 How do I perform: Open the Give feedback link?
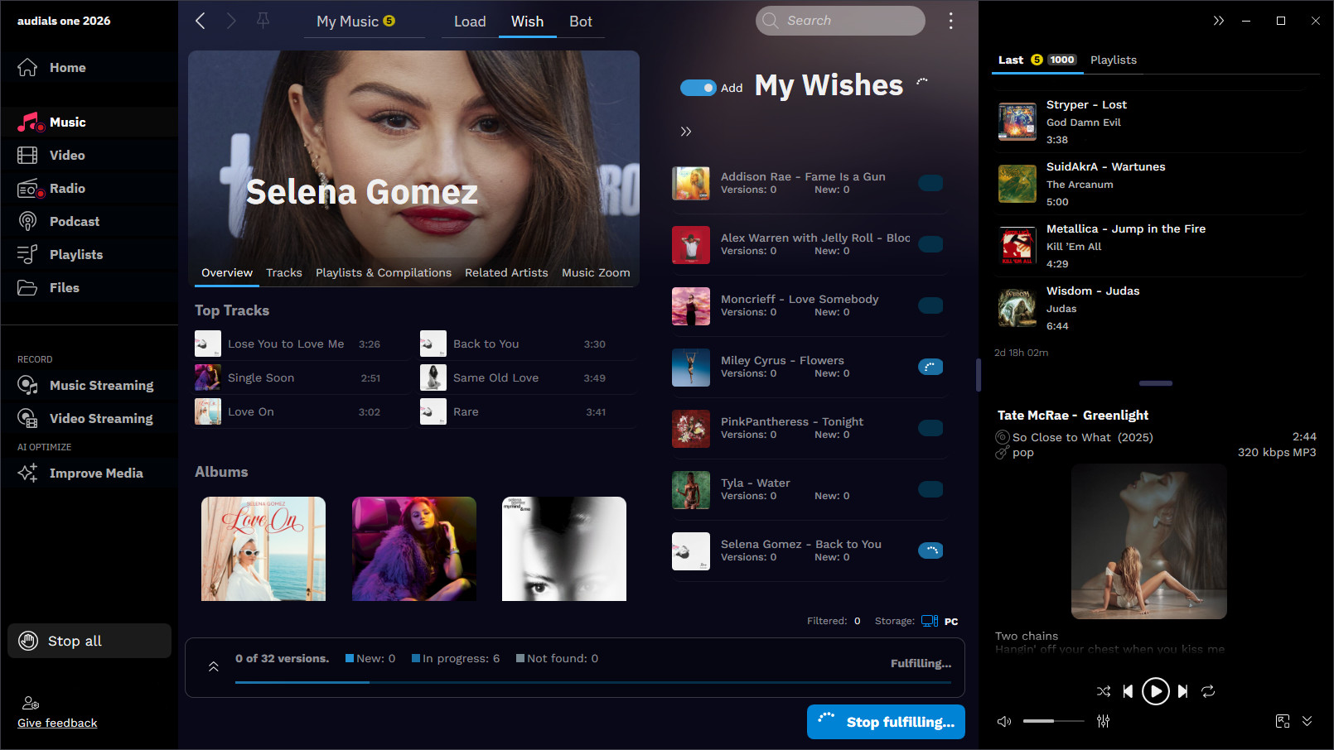57,723
